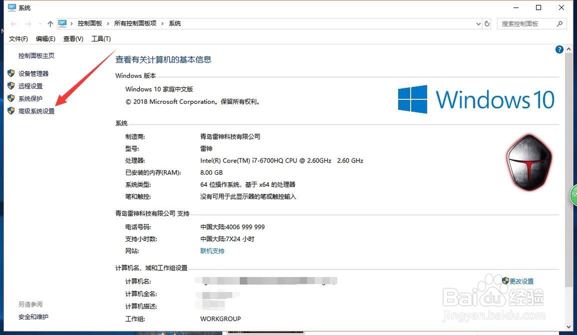
Task: Click shield icon beside 远程设置
Action: (x=11, y=86)
